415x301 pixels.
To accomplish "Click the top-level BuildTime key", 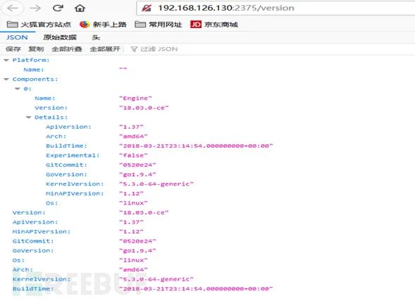I will click(33, 288).
